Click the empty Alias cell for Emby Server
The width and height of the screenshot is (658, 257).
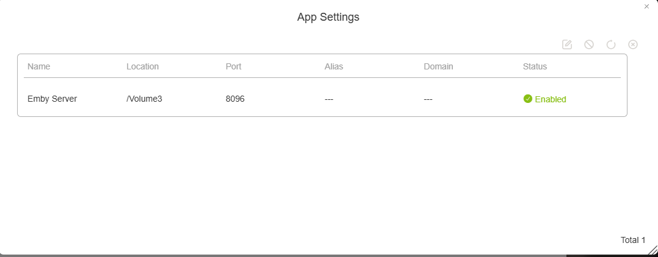[x=330, y=99]
